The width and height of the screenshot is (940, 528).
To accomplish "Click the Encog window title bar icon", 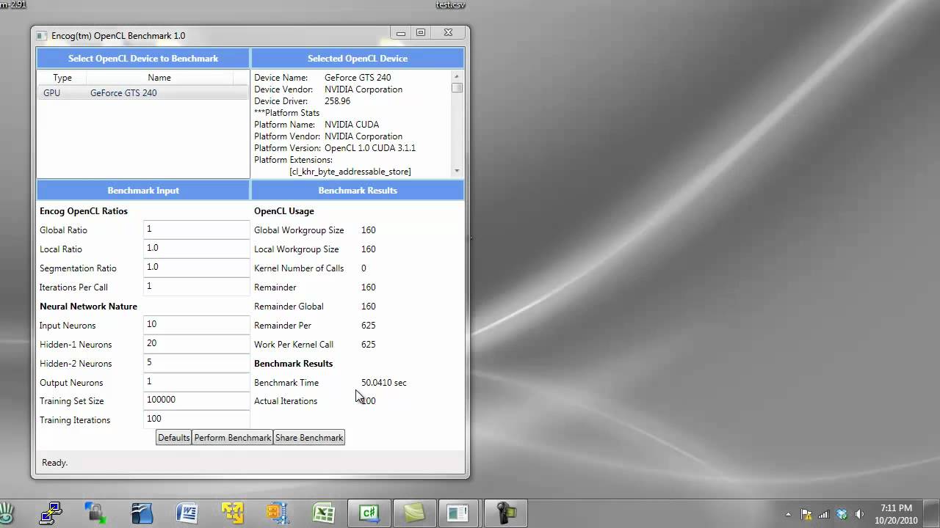I will 41,35.
